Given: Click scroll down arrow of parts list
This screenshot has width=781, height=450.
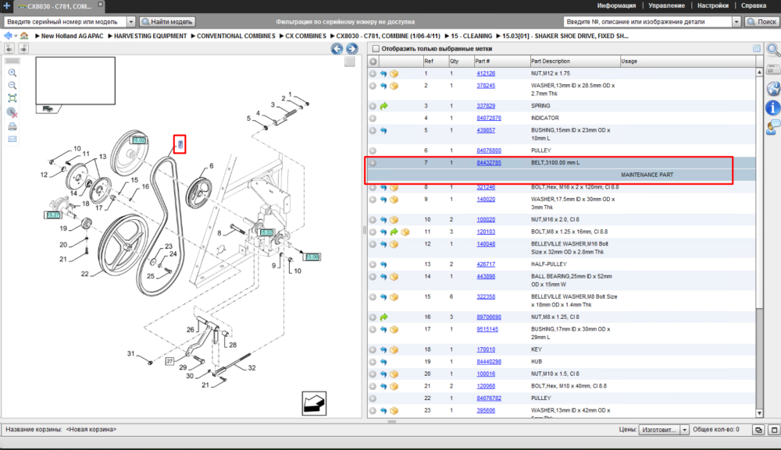Looking at the screenshot, I should 759,413.
